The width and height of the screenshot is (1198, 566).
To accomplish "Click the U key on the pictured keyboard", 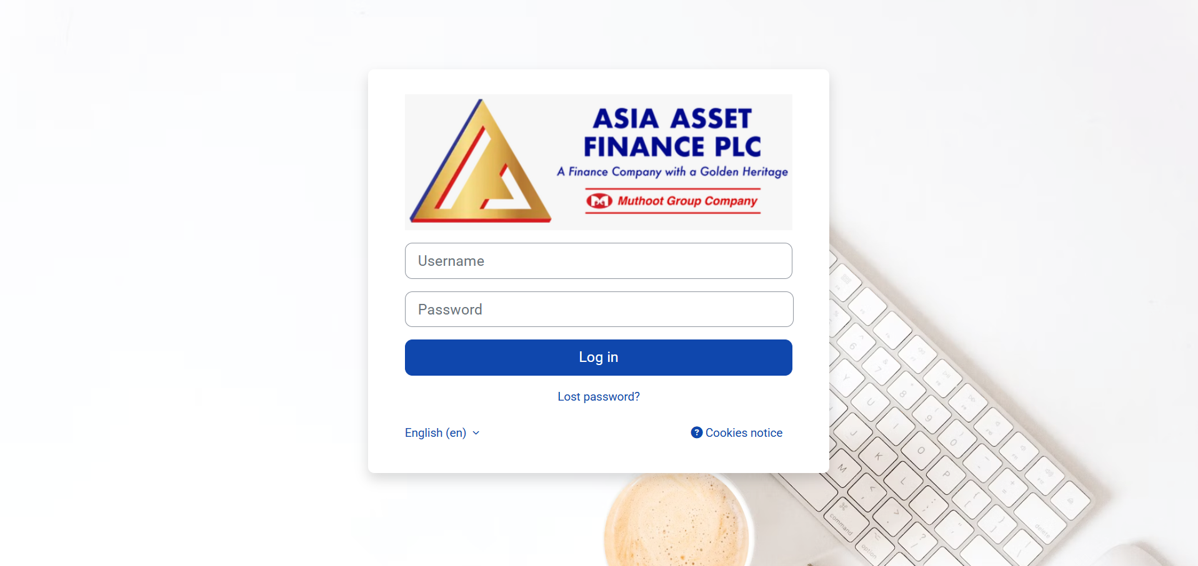I will tap(870, 403).
